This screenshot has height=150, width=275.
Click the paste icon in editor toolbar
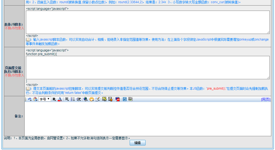tap(35, 99)
